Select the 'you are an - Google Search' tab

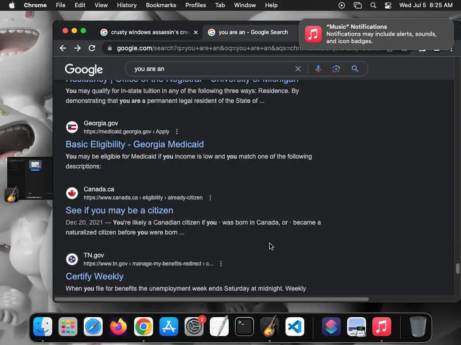tap(252, 32)
